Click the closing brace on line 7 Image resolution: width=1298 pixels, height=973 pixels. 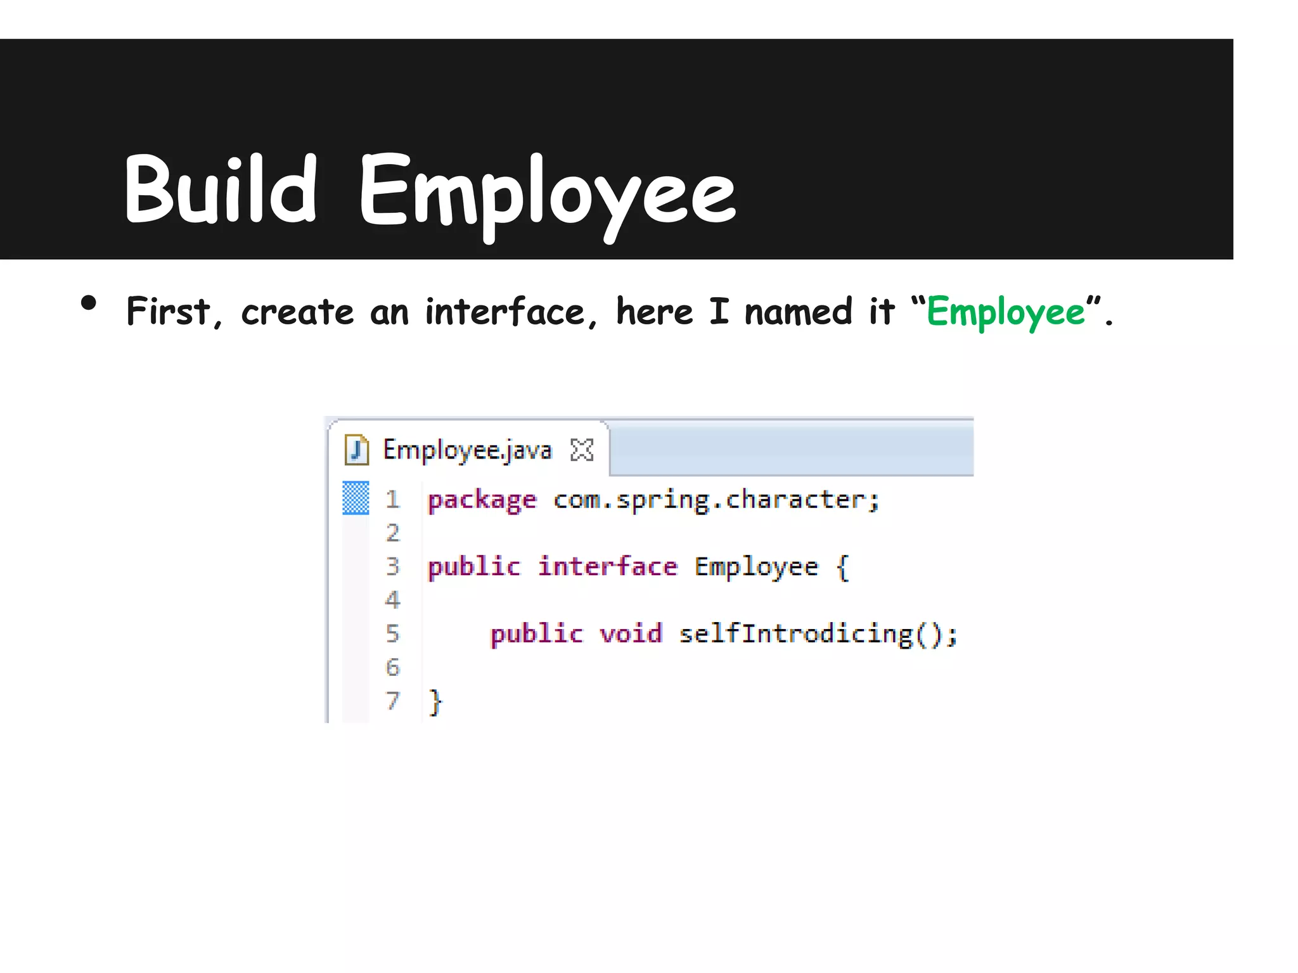click(x=435, y=702)
